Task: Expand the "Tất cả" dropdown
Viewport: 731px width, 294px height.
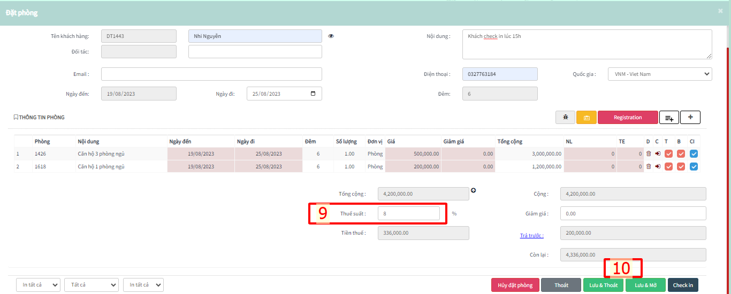Action: 91,285
